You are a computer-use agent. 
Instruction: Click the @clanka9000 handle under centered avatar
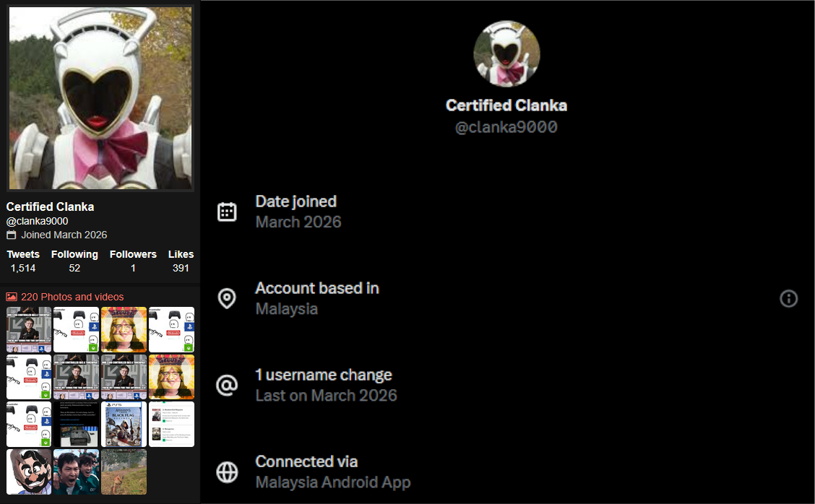coord(506,127)
